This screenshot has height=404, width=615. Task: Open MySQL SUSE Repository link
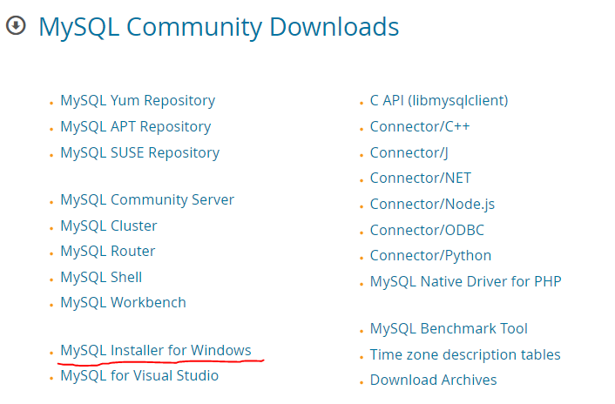[140, 153]
